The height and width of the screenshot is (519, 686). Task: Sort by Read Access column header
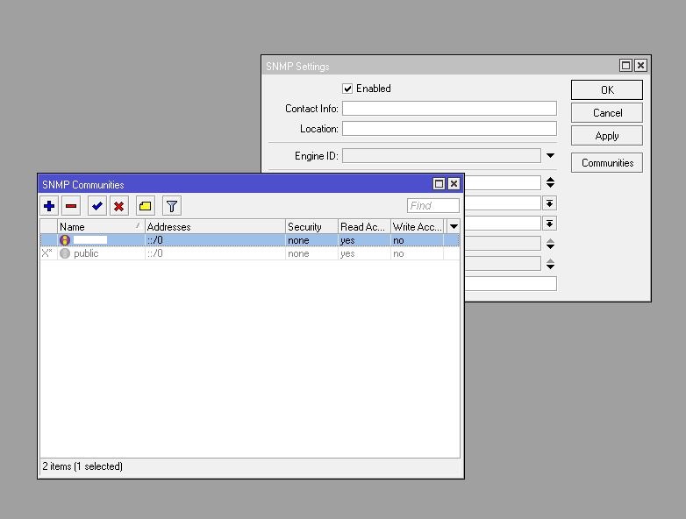click(x=364, y=226)
